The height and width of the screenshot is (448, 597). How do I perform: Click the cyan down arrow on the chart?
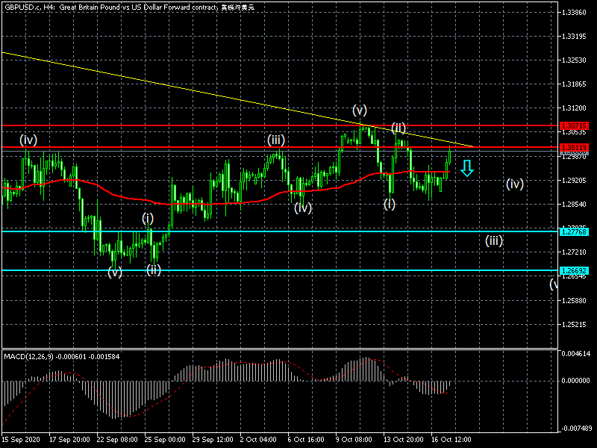coord(467,168)
